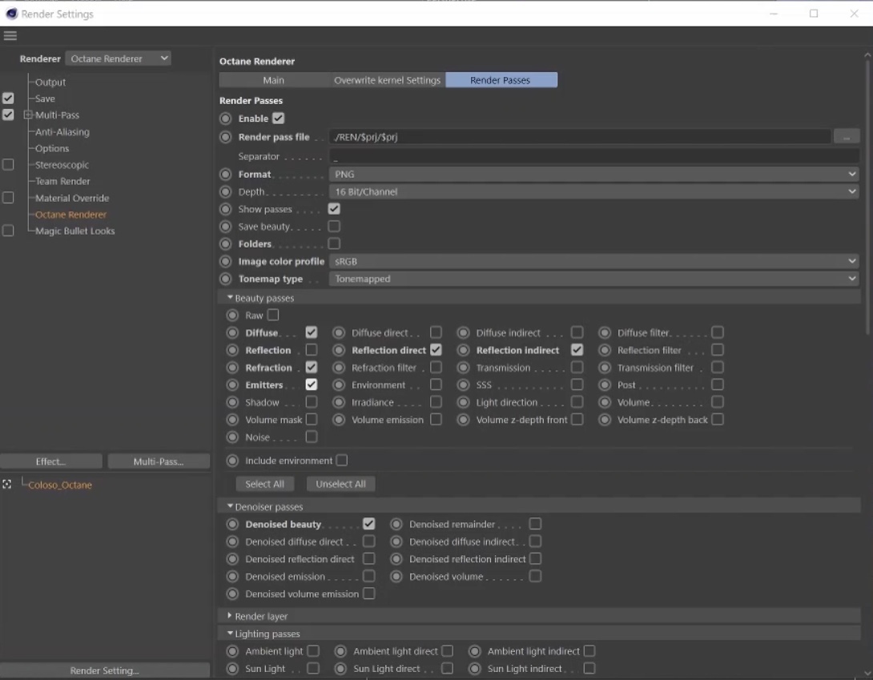873x680 pixels.
Task: Collapse the Denoiser passes section
Action: pos(230,507)
